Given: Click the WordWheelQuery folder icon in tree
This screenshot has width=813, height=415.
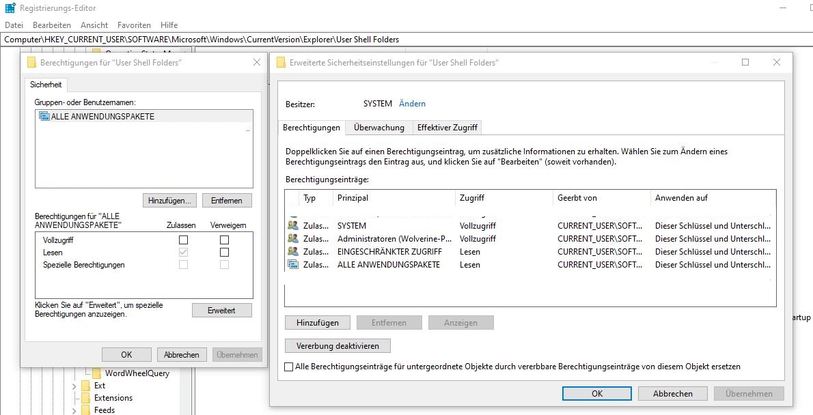Looking at the screenshot, I should tap(96, 373).
